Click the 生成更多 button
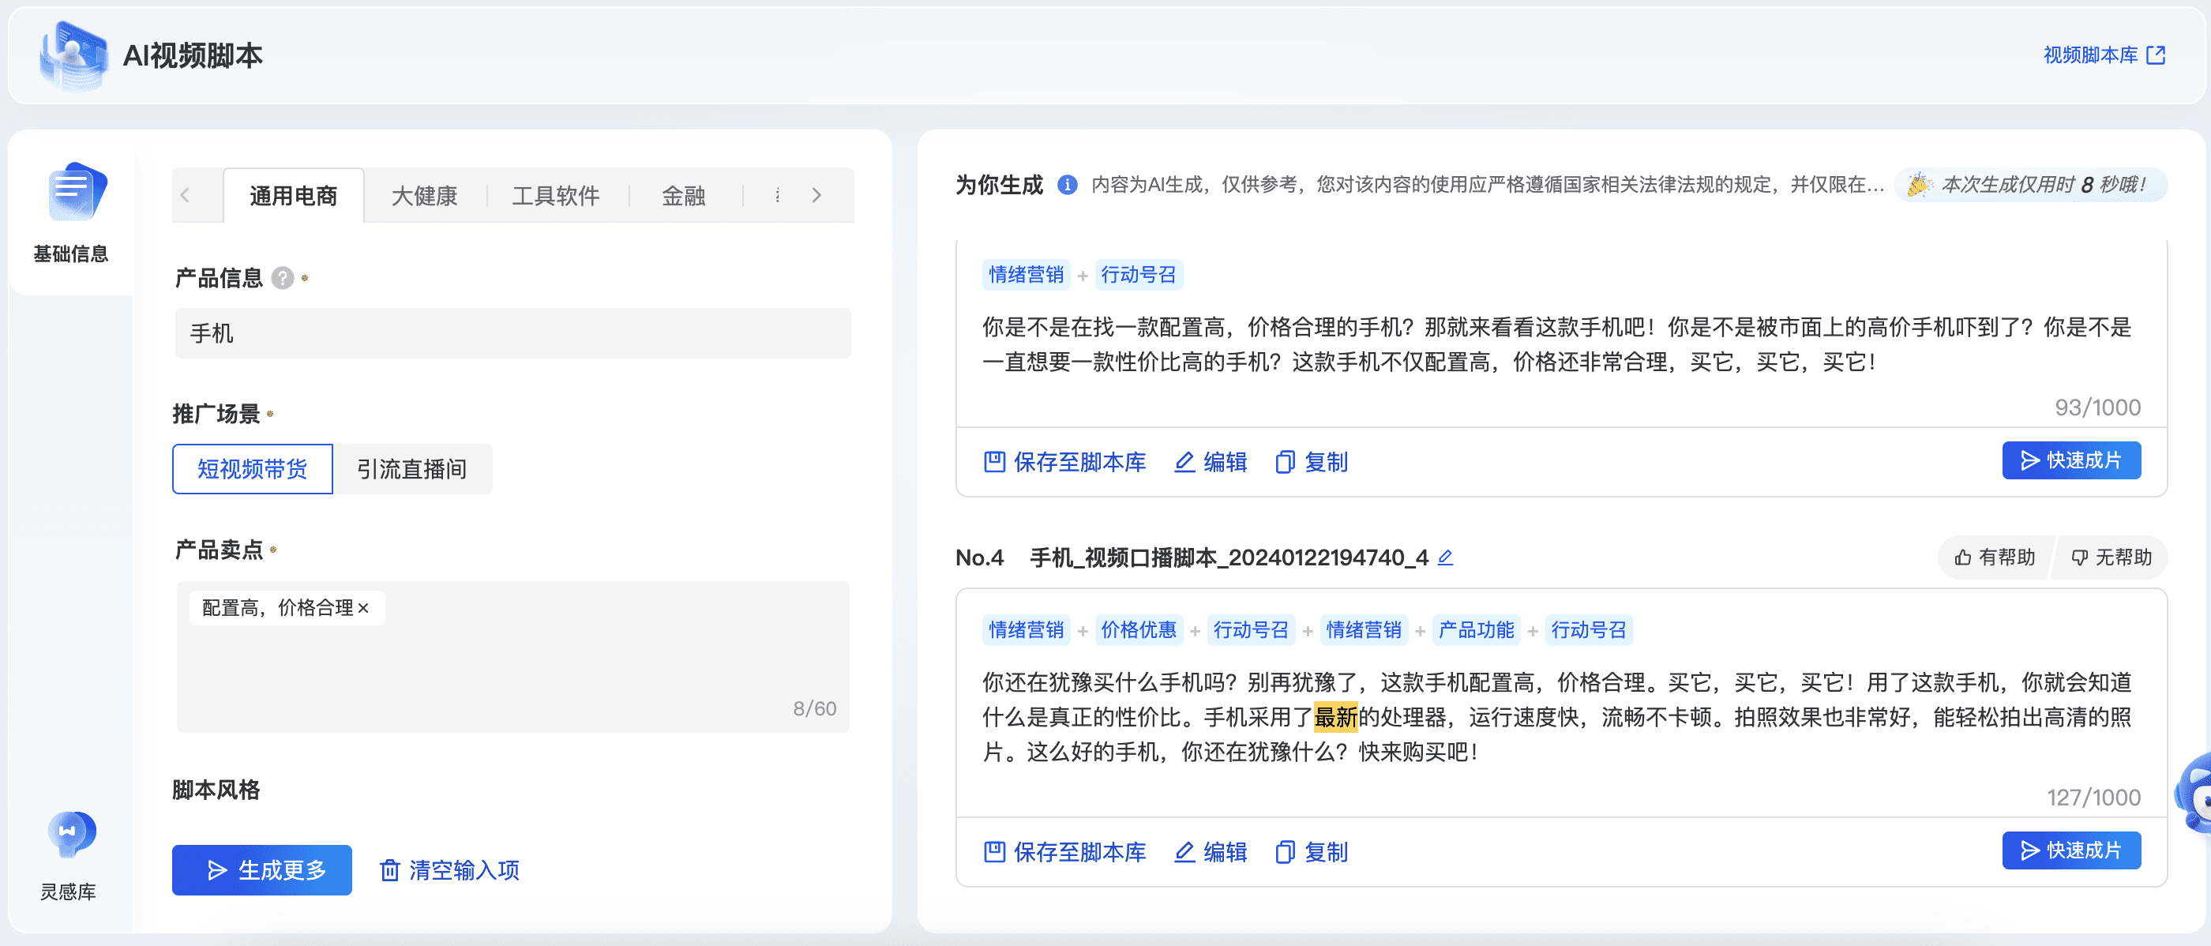 [x=262, y=869]
